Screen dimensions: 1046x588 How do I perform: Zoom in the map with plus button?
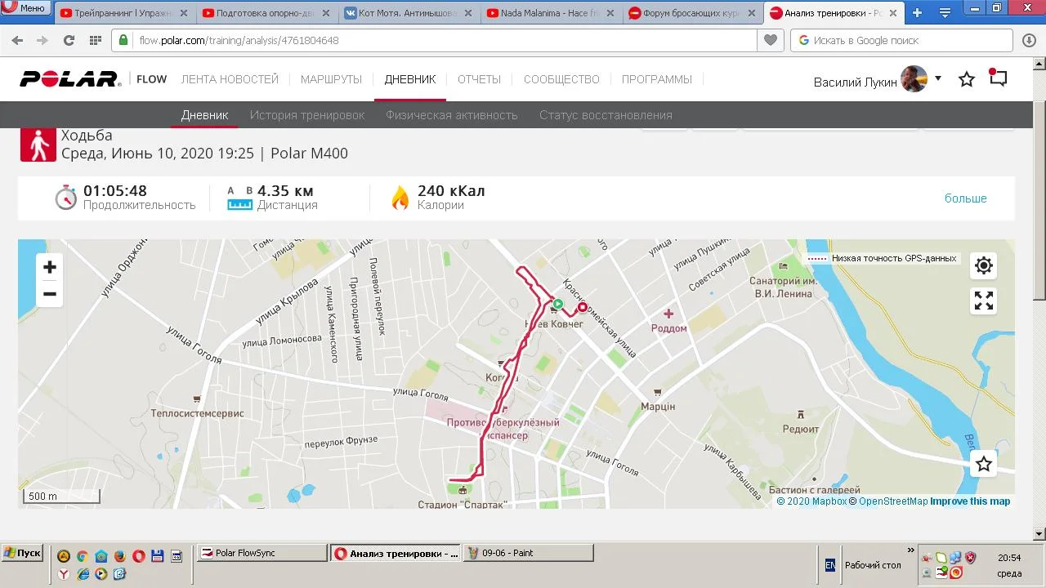tap(50, 267)
